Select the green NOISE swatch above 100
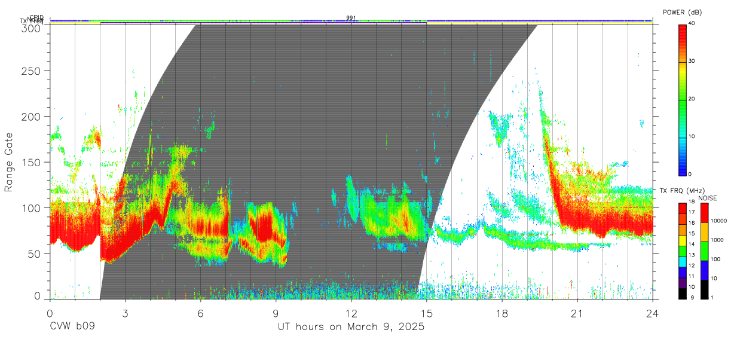 [705, 251]
